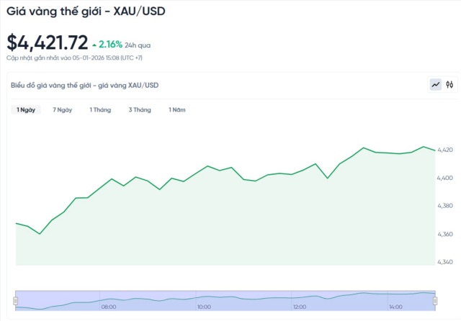Click the right range slider handle
This screenshot has height=321, width=461.
coord(434,299)
